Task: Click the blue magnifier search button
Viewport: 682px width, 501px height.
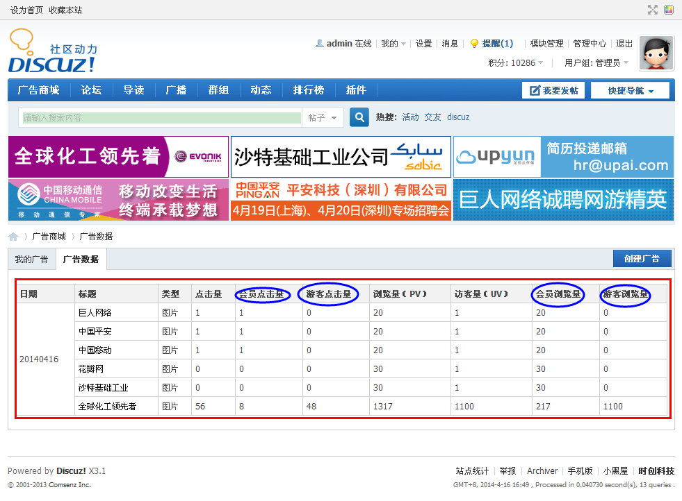Action: (359, 117)
